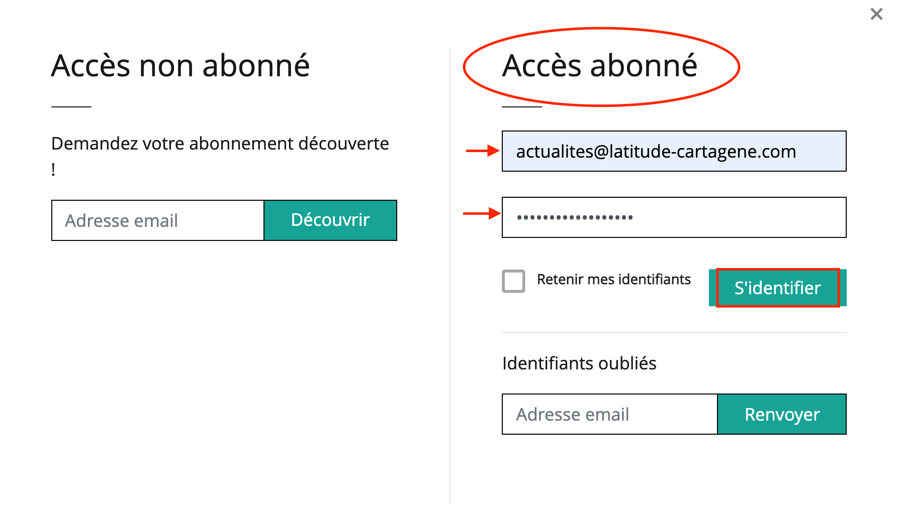Image resolution: width=897 pixels, height=518 pixels.
Task: Click the Découvrir button
Action: [x=330, y=220]
